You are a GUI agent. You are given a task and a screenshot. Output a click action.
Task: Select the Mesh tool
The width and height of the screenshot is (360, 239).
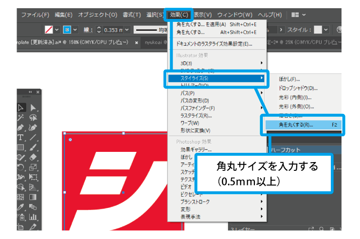21,197
